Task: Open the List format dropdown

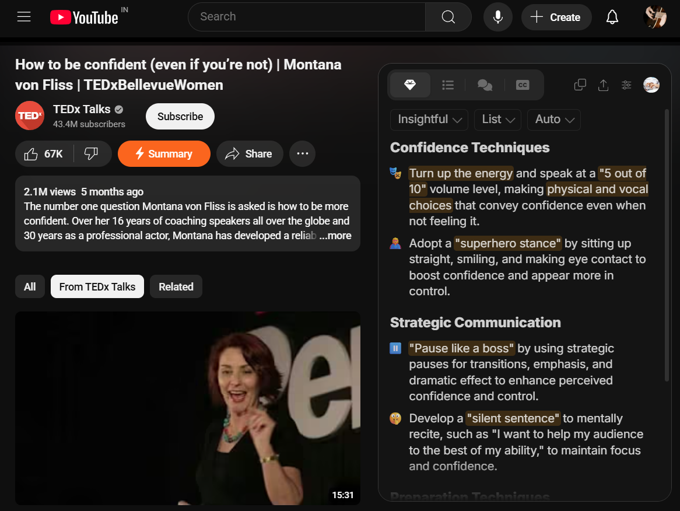Action: (497, 120)
